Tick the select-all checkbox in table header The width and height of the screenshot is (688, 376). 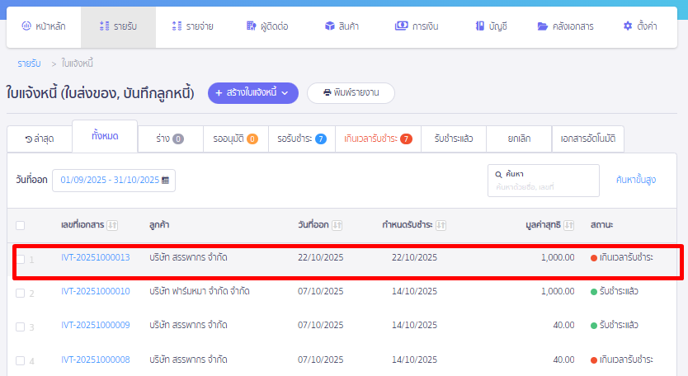(20, 225)
